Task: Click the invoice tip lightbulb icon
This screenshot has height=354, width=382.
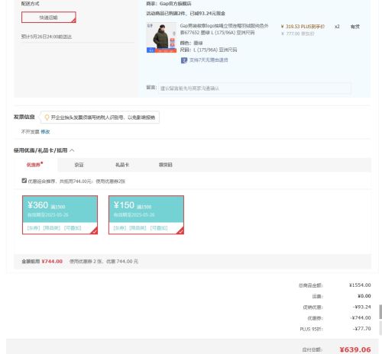Action: point(47,117)
